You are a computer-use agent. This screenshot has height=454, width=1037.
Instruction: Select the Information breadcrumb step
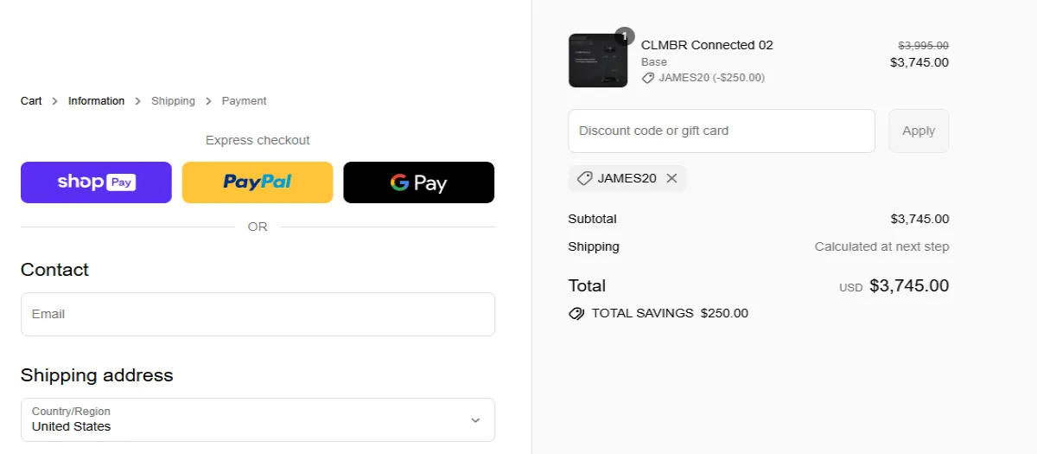point(96,101)
